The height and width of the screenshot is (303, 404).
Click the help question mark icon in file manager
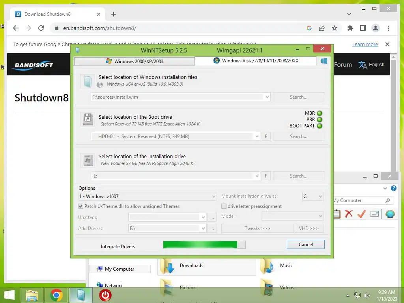(x=394, y=188)
